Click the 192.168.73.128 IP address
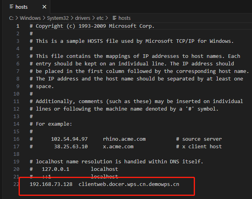The width and height of the screenshot is (252, 199). pos(51,184)
